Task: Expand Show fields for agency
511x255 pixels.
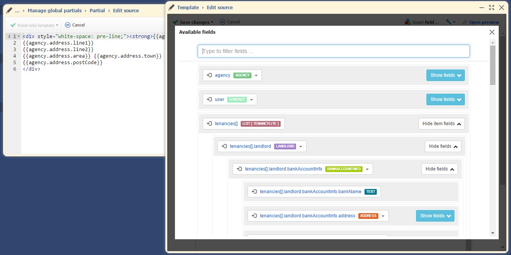Action: coord(445,75)
